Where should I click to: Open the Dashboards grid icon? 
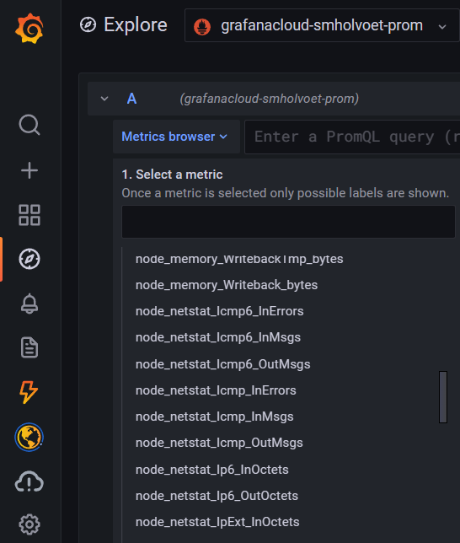click(29, 215)
